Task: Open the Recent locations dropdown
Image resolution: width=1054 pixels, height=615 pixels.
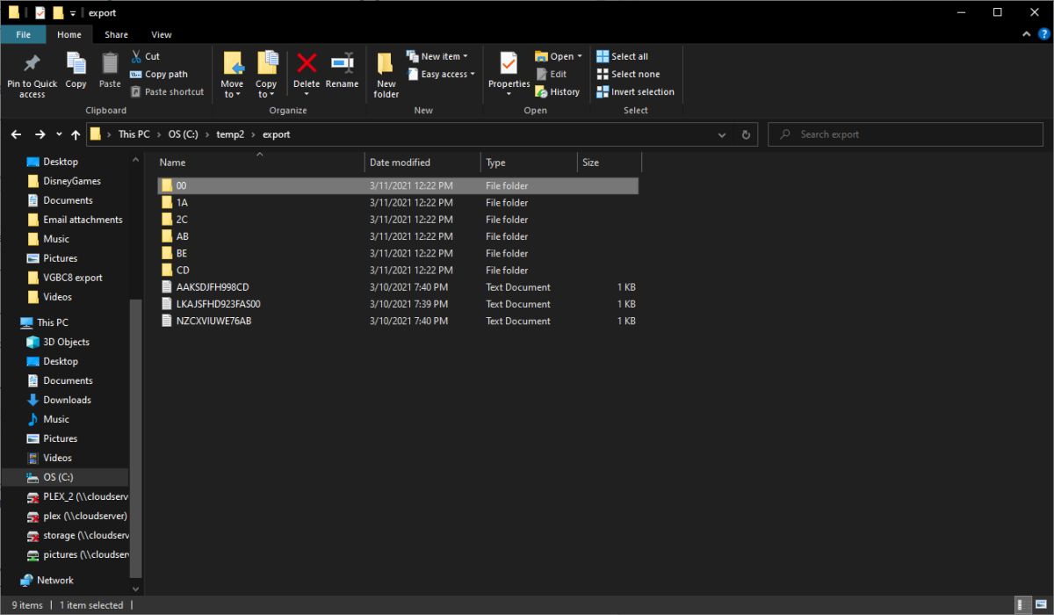Action: coord(59,134)
